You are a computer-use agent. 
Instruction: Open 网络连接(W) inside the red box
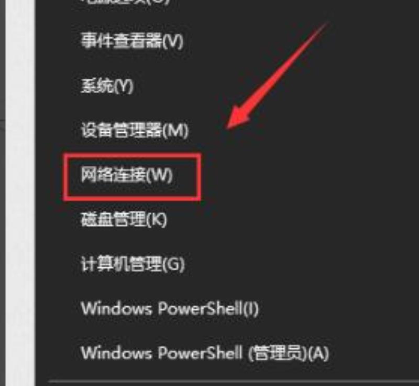point(127,175)
